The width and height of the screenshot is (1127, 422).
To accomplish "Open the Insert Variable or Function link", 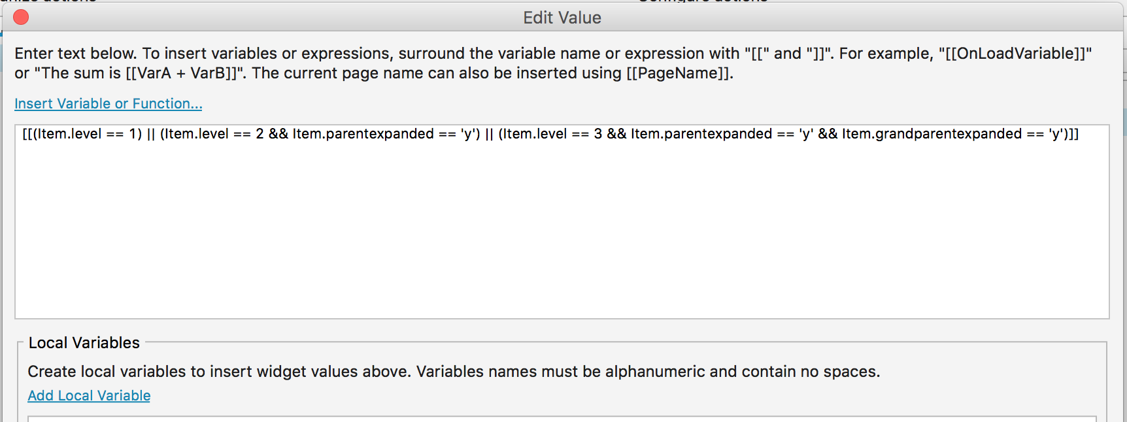I will pyautogui.click(x=108, y=104).
